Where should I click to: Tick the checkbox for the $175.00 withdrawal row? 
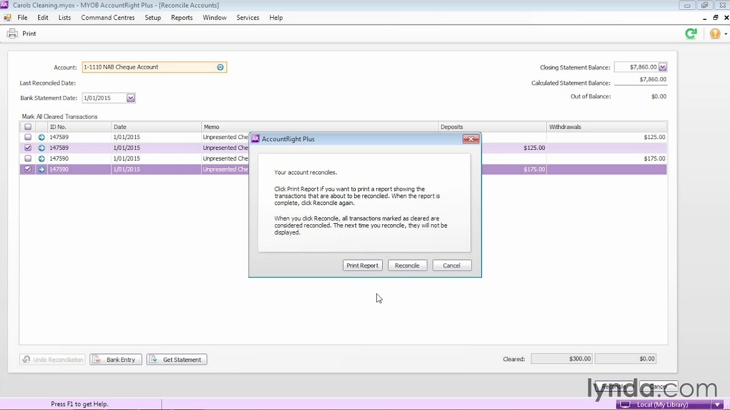[x=28, y=159]
